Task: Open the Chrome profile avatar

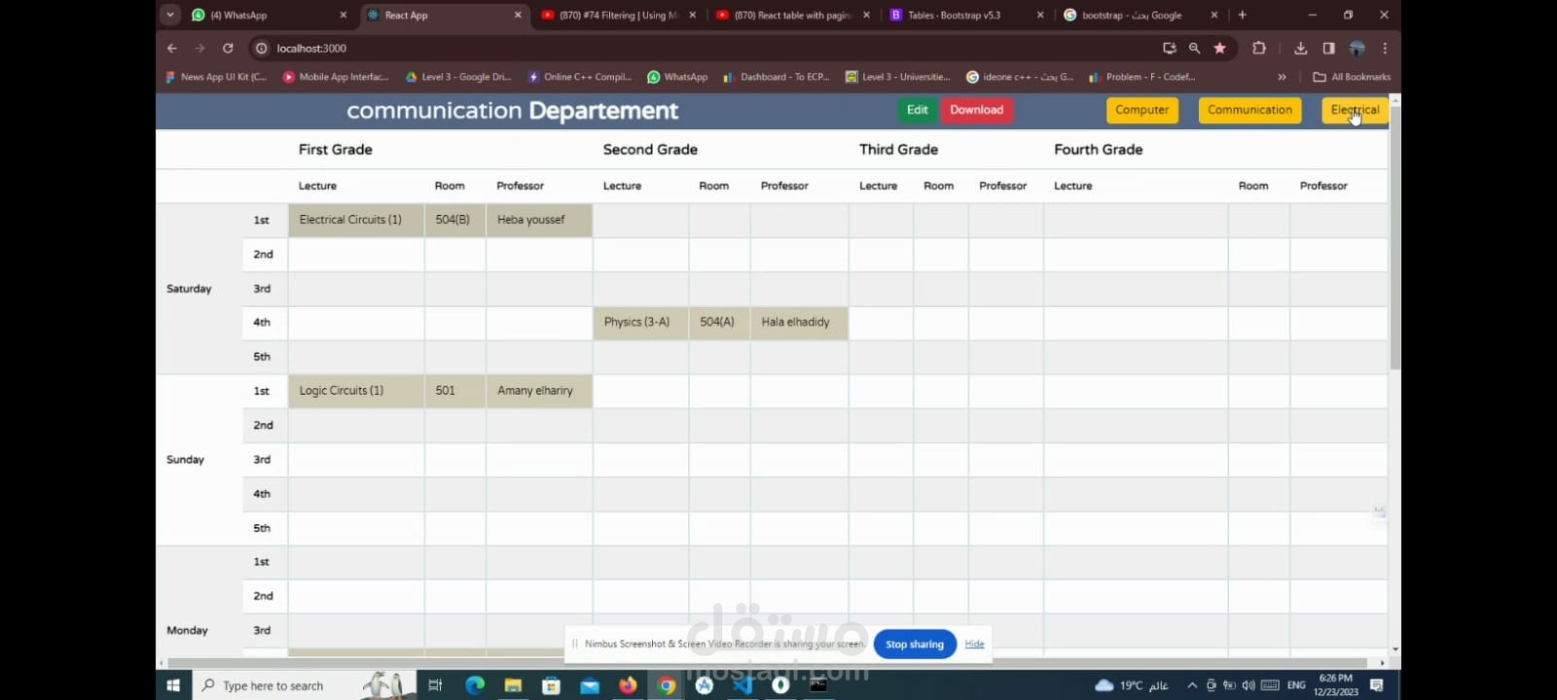Action: point(1358,48)
